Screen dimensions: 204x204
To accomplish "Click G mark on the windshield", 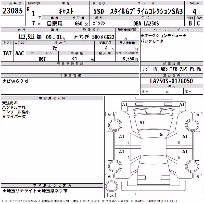I will point(161,134).
